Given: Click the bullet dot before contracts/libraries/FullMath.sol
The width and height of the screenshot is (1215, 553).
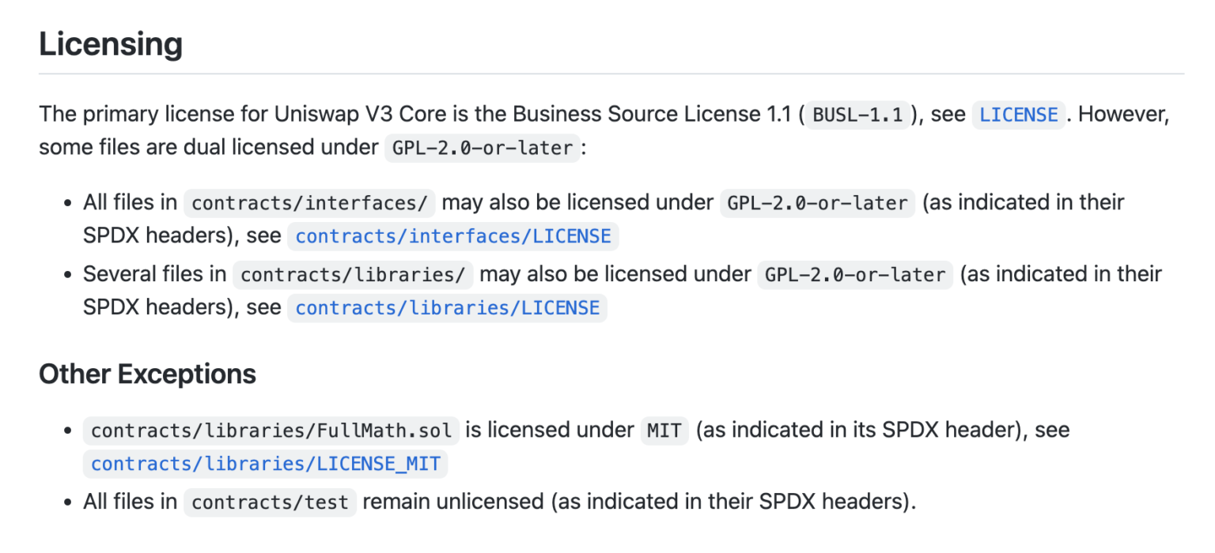Looking at the screenshot, I should pyautogui.click(x=68, y=431).
